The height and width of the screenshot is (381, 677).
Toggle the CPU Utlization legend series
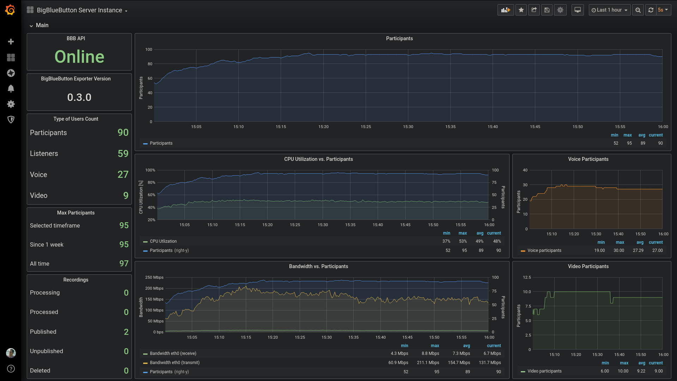pyautogui.click(x=163, y=241)
